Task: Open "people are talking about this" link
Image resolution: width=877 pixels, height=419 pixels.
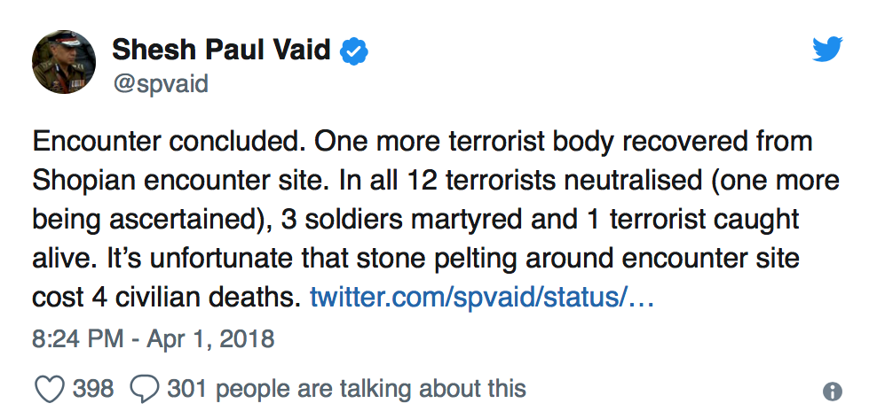Action: point(371,389)
